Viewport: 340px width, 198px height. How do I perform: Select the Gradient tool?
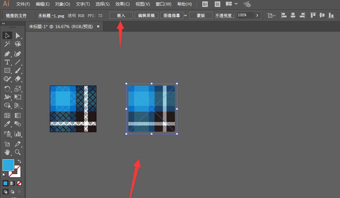pyautogui.click(x=18, y=115)
